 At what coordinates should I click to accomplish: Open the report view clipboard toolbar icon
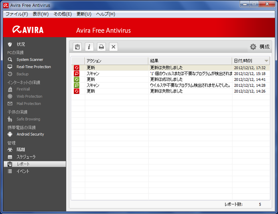(x=77, y=47)
